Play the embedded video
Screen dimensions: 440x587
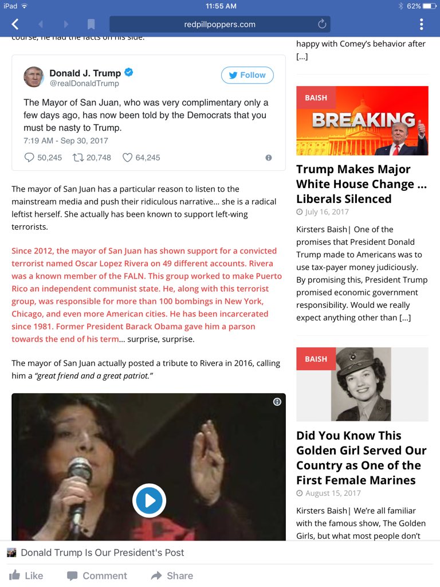coord(149,500)
